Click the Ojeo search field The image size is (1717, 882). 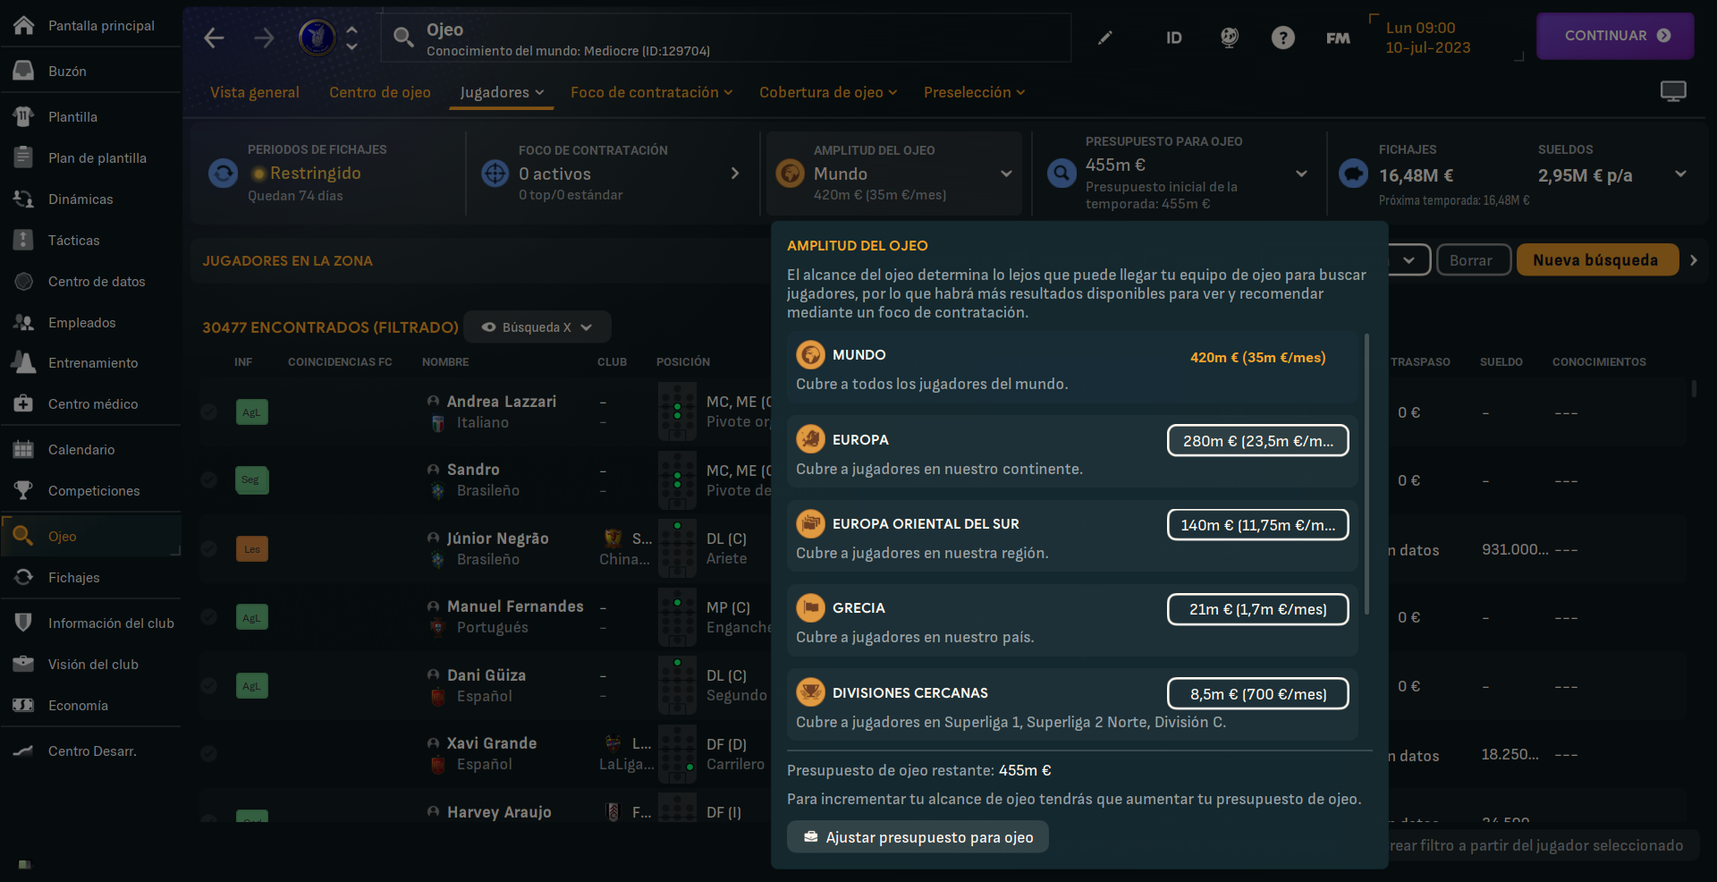pos(726,38)
